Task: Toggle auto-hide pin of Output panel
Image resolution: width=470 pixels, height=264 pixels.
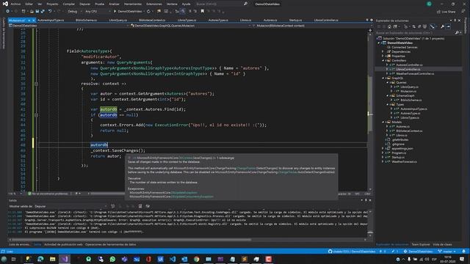Action: tap(366, 200)
